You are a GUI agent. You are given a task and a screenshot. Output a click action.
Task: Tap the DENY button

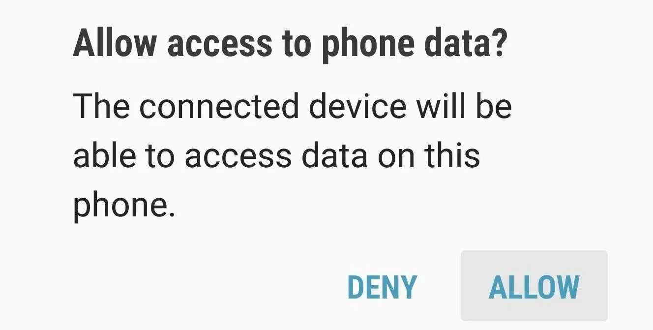[x=382, y=287]
